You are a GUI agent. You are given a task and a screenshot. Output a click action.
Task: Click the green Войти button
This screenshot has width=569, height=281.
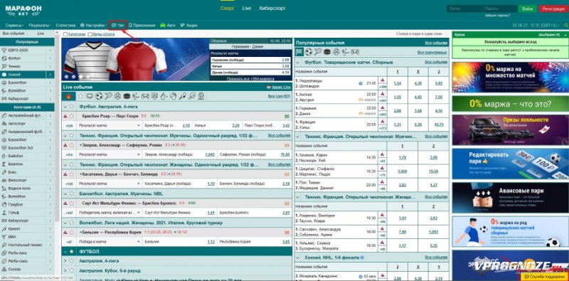point(527,9)
